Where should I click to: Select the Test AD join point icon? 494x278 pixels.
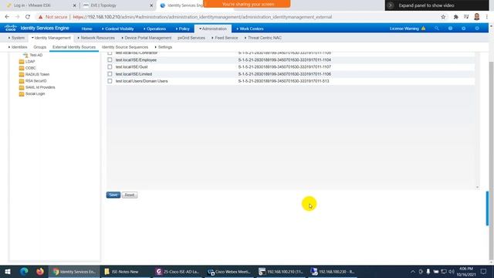25,55
